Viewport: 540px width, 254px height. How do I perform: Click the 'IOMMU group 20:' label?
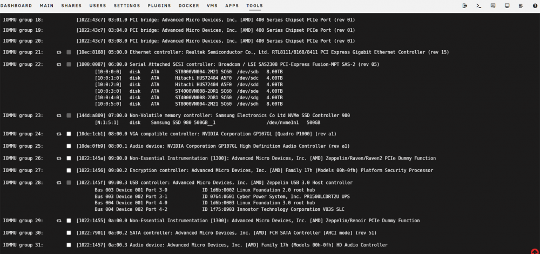(23, 41)
